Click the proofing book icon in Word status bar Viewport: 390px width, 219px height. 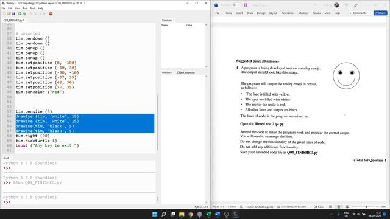pyautogui.click(x=241, y=207)
